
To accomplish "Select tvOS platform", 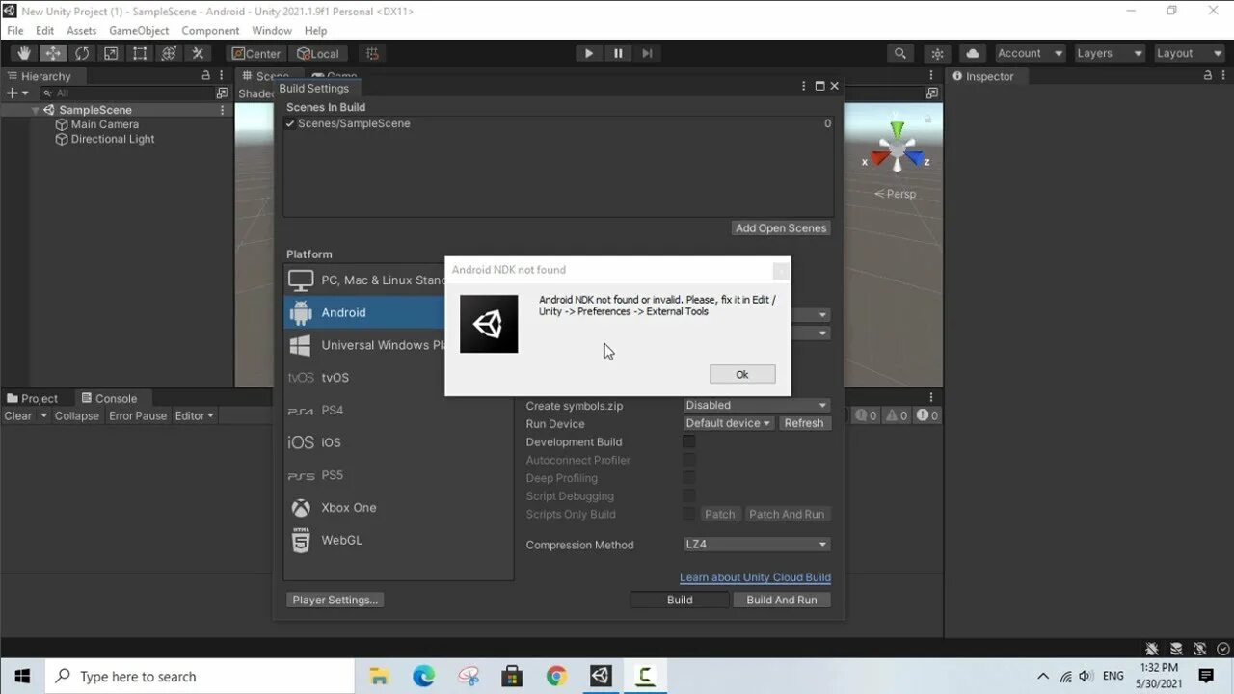I will click(x=399, y=378).
